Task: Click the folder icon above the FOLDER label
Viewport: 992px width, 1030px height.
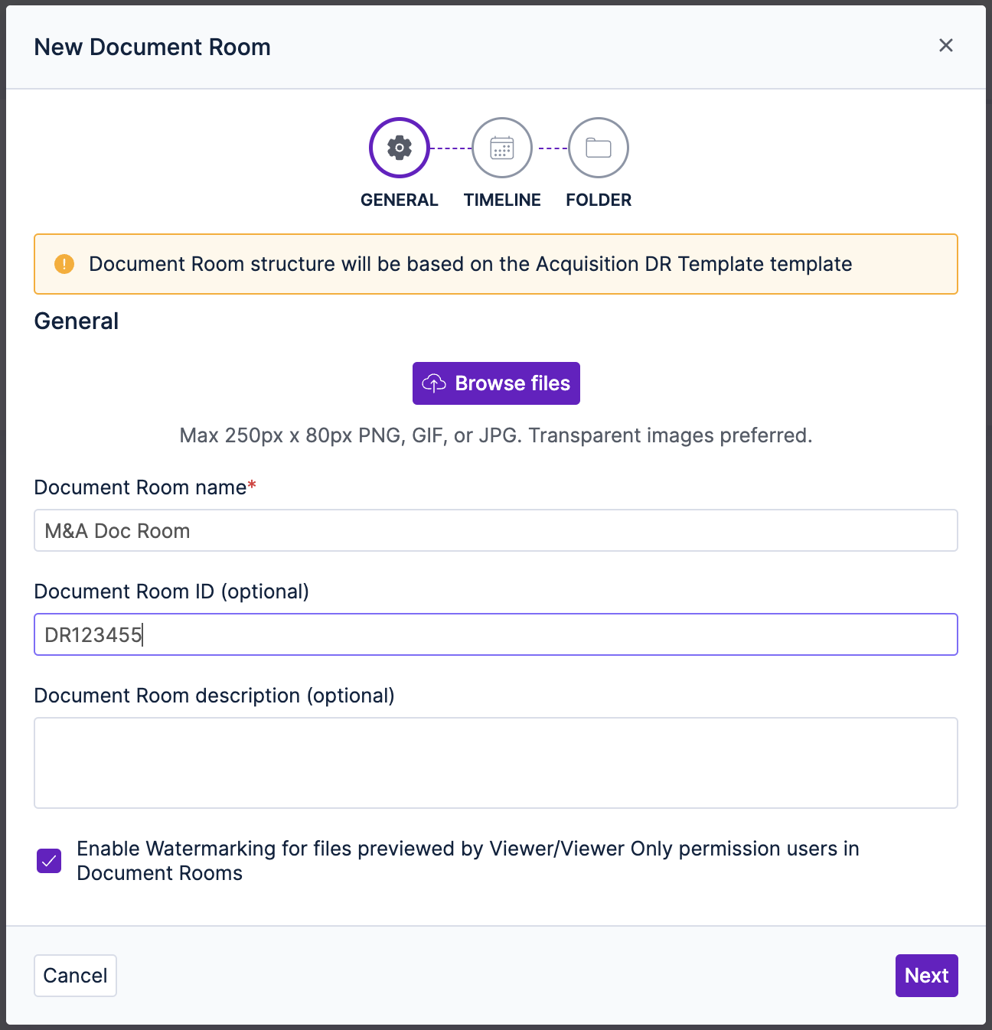Action: pos(598,147)
